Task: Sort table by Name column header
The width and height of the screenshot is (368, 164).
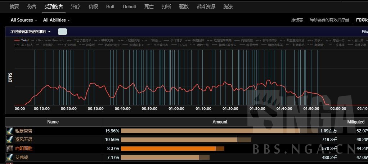Action: coord(53,122)
